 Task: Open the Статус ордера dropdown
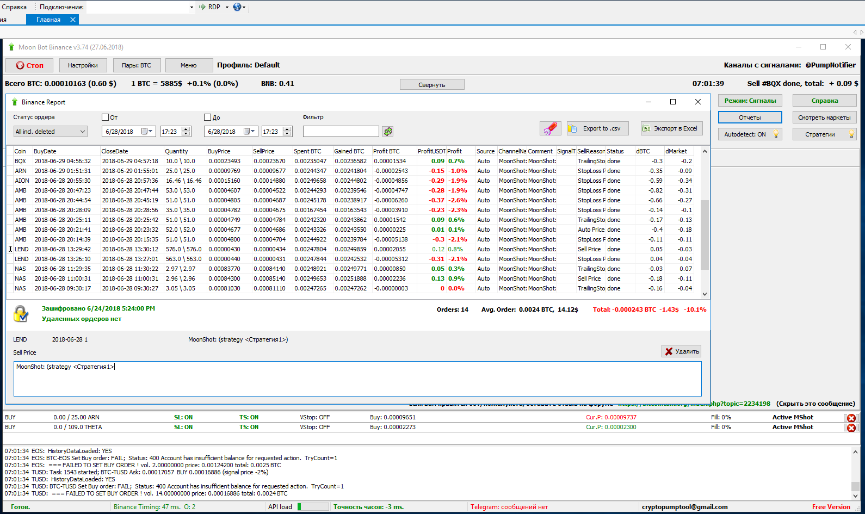[50, 132]
